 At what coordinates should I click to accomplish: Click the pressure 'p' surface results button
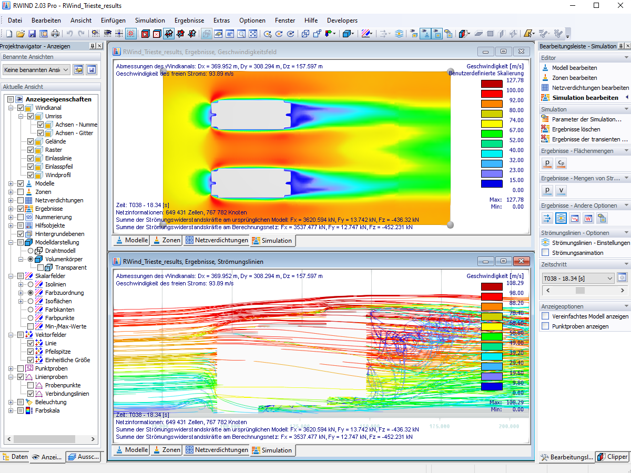point(547,163)
